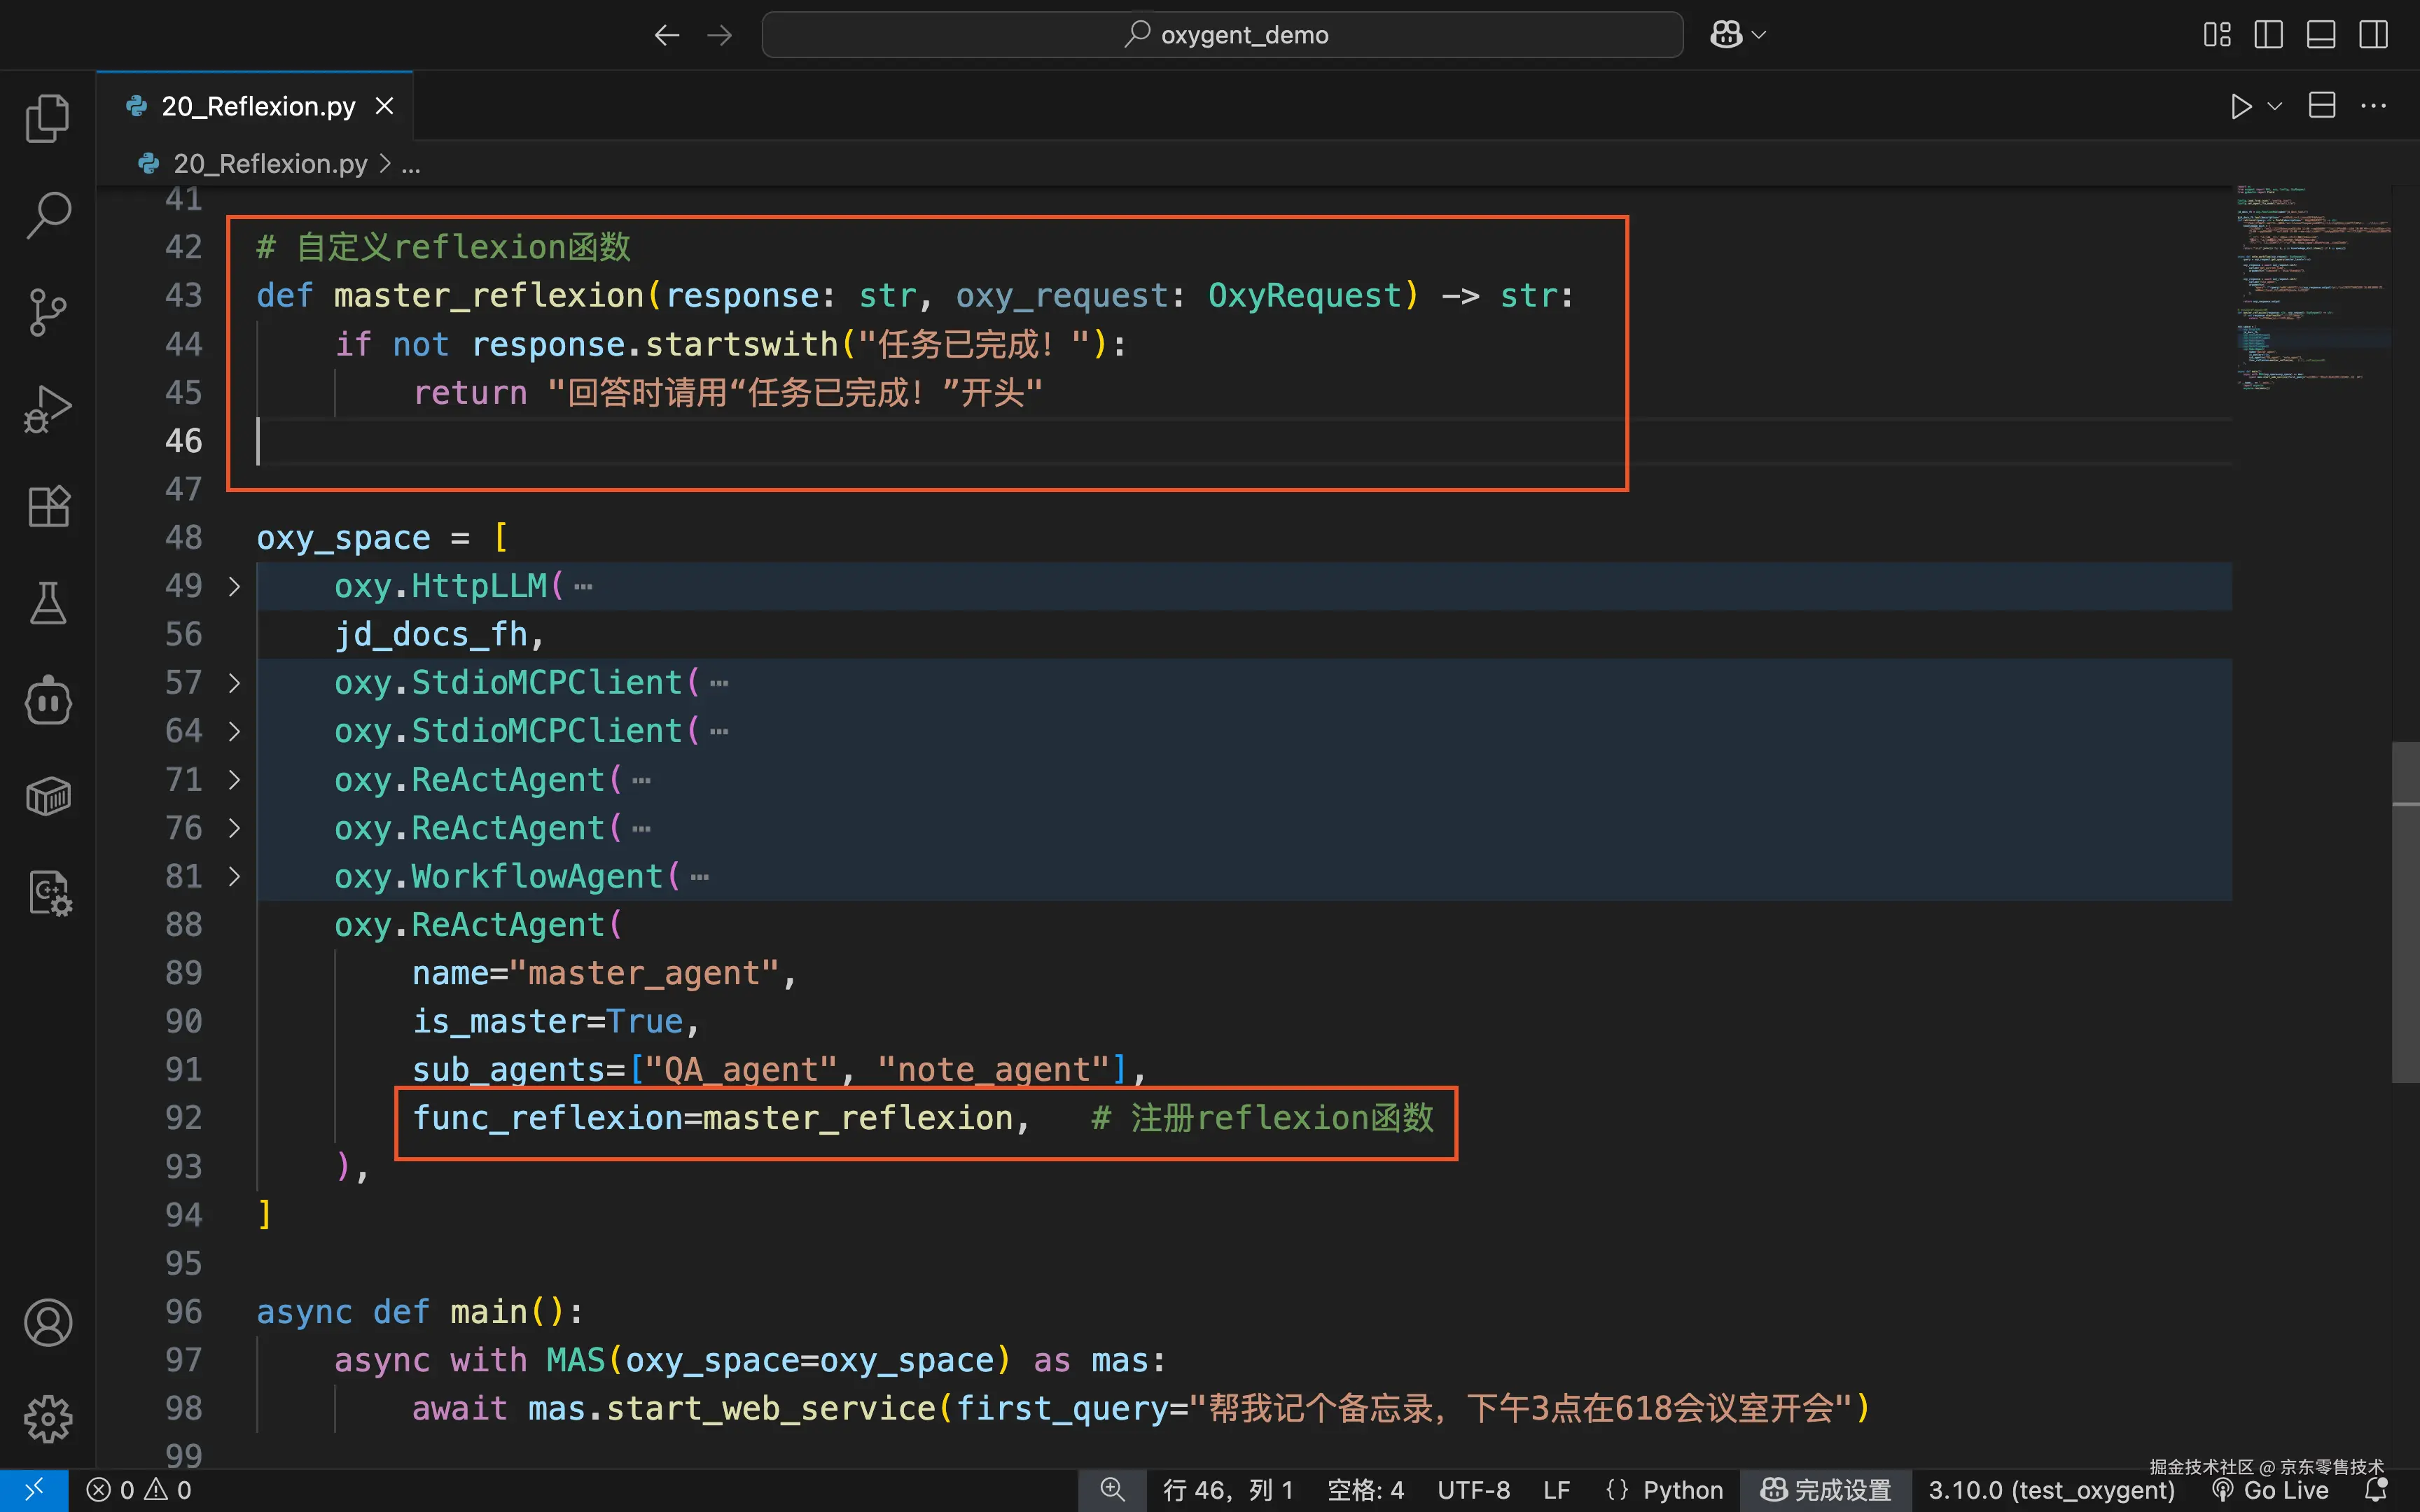Open the Manage gear icon
The image size is (2420, 1512).
47,1419
